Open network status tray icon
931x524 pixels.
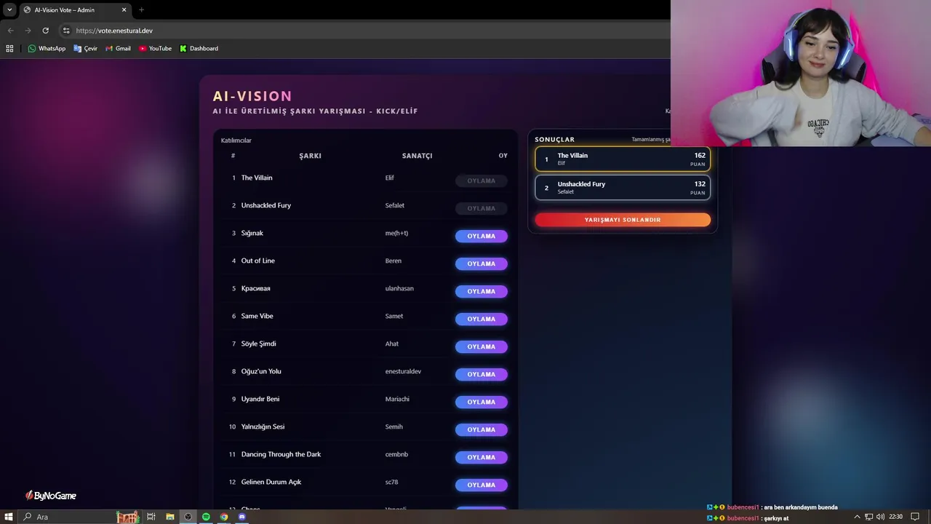coord(868,517)
